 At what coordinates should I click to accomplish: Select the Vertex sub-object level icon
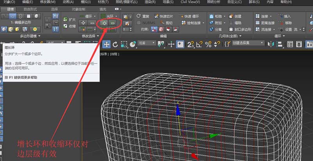pos(4,16)
